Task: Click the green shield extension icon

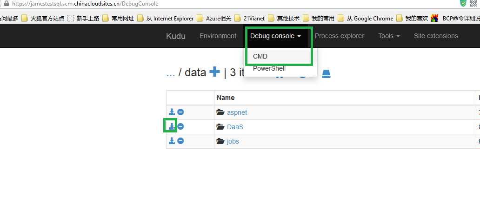Action: coord(463,3)
